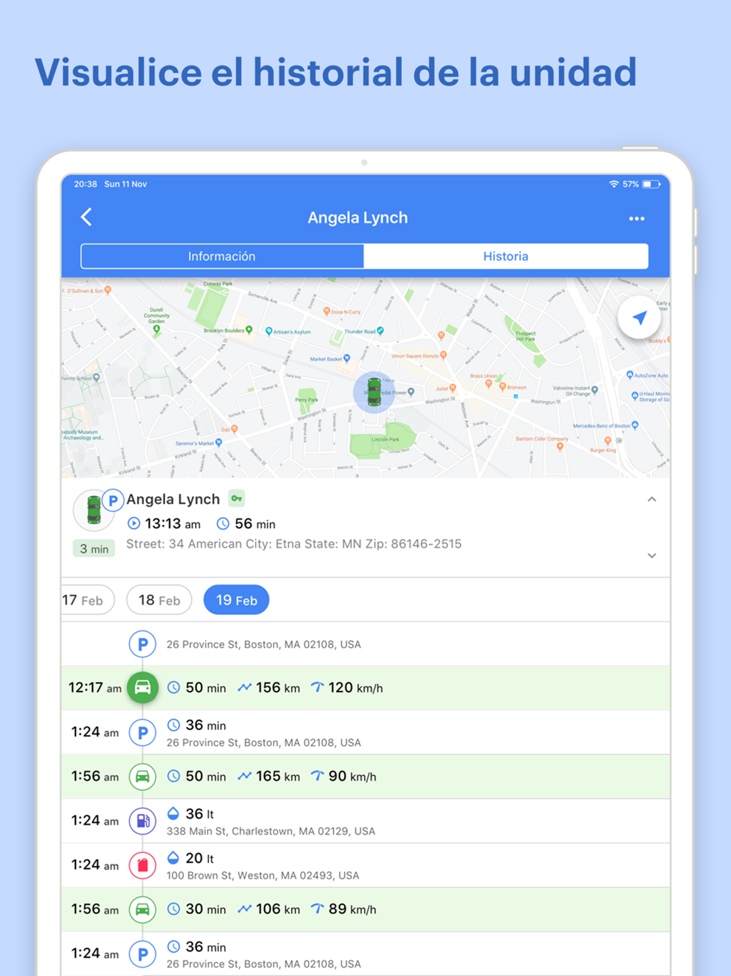Tap Angela Lynch's car avatar thumbnail

[x=94, y=510]
